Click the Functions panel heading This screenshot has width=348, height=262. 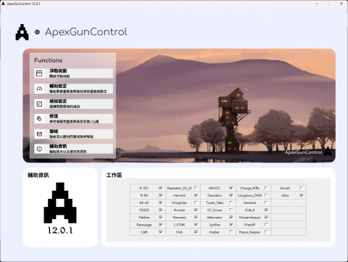pos(49,60)
